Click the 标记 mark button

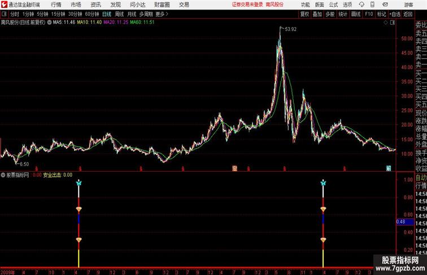click(381, 14)
